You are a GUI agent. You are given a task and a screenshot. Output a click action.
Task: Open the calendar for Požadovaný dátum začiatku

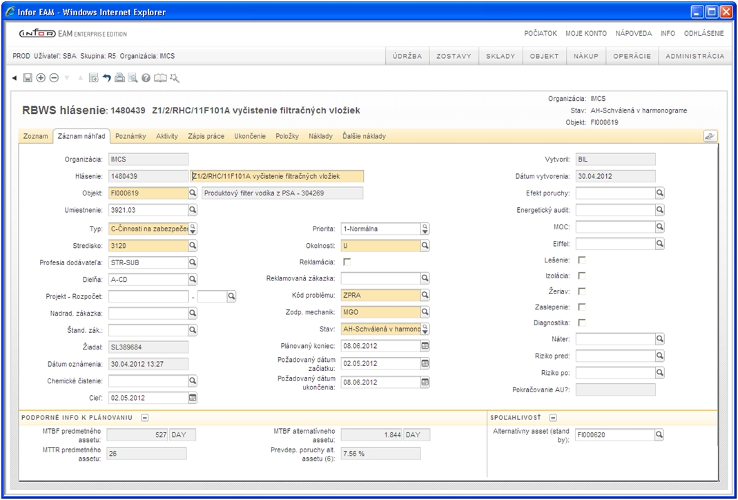tap(425, 363)
